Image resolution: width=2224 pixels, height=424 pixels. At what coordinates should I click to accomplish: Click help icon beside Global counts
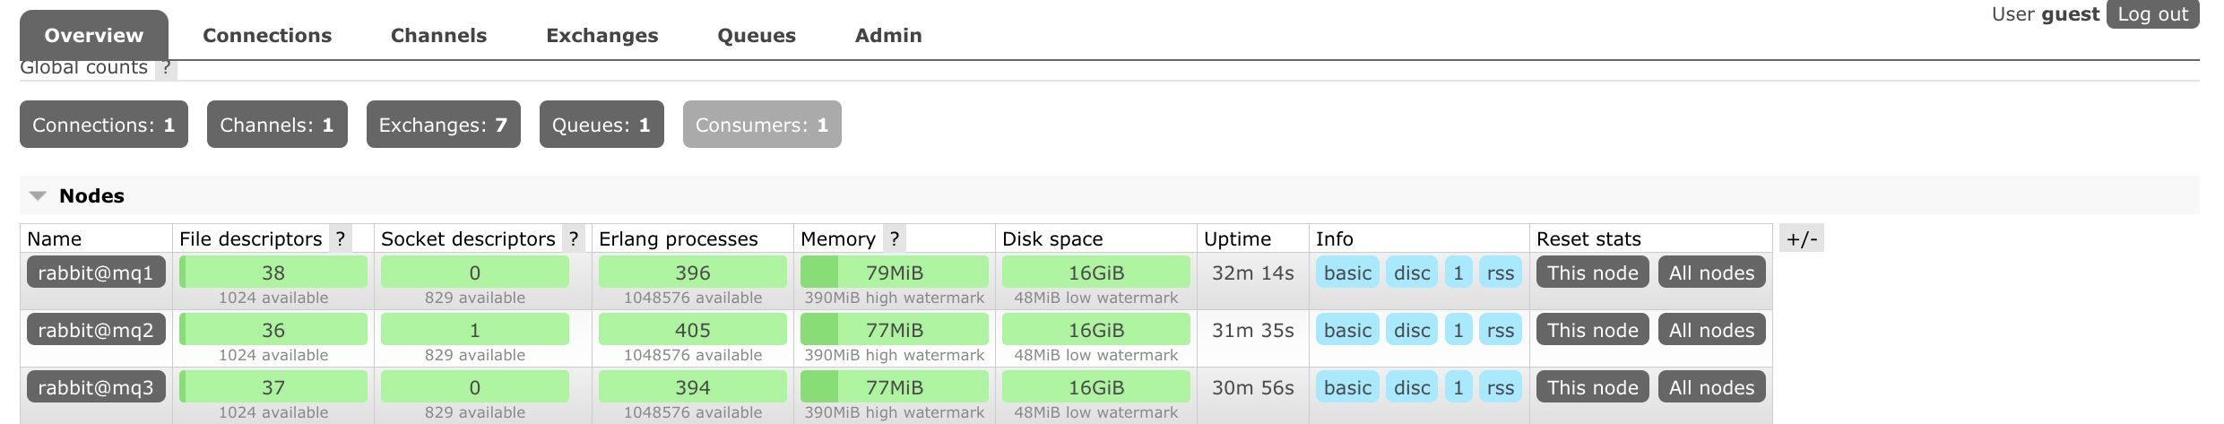167,68
